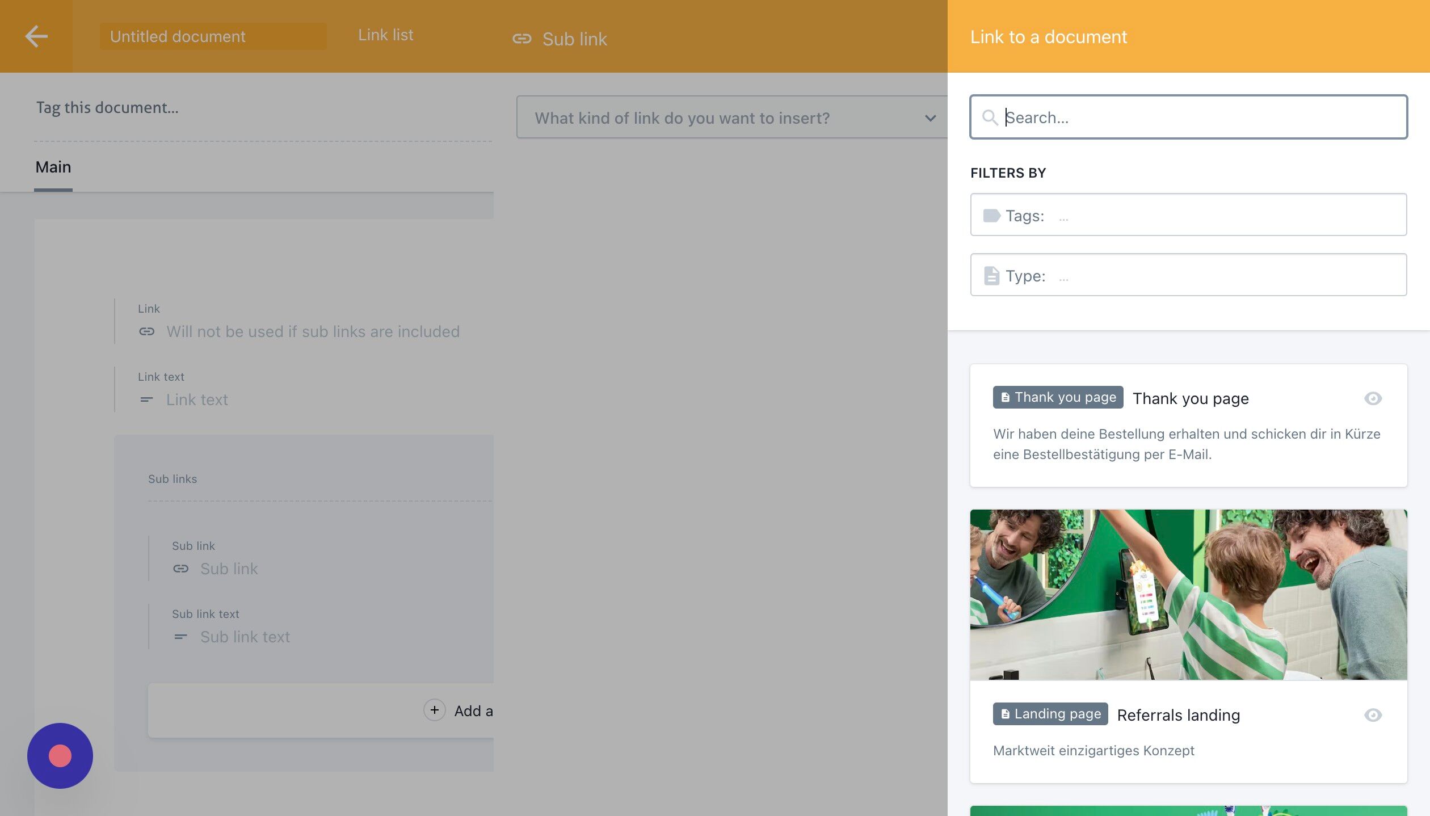Click the back arrow icon
Image resolution: width=1430 pixels, height=816 pixels.
[36, 36]
